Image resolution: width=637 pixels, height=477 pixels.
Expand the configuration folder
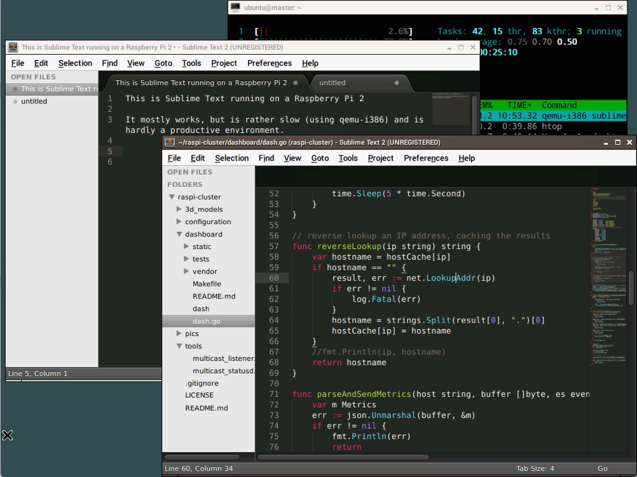pos(179,222)
